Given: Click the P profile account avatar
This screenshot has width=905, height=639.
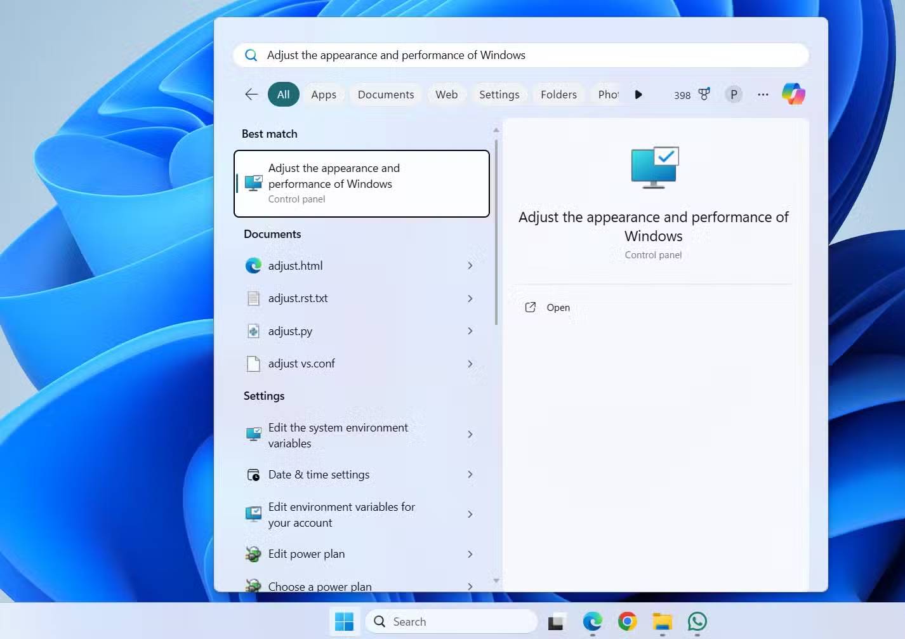Looking at the screenshot, I should pos(734,95).
